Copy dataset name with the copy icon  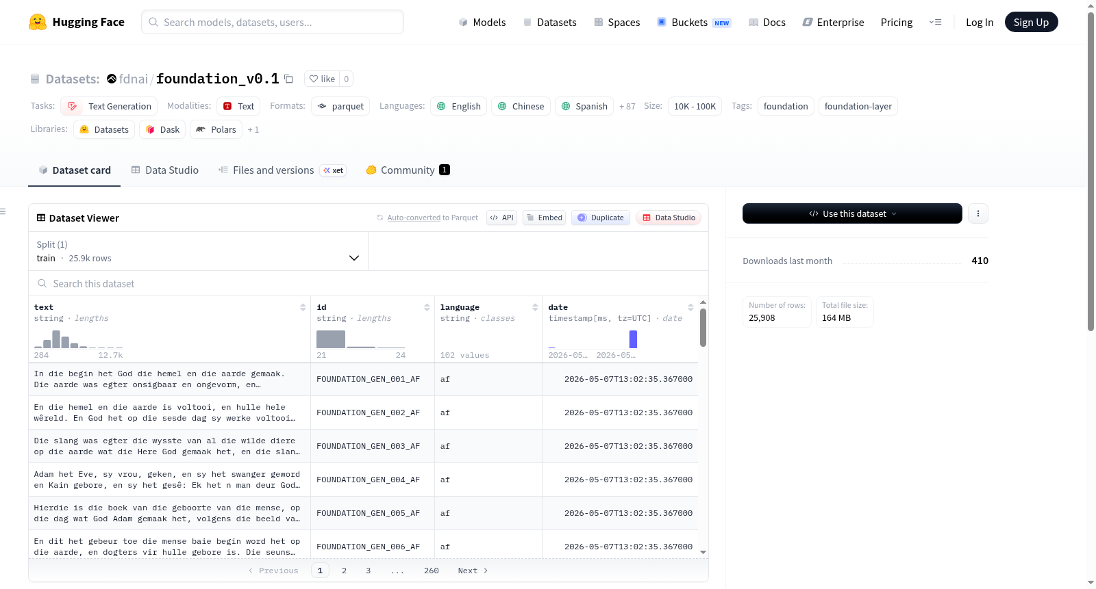(x=289, y=79)
